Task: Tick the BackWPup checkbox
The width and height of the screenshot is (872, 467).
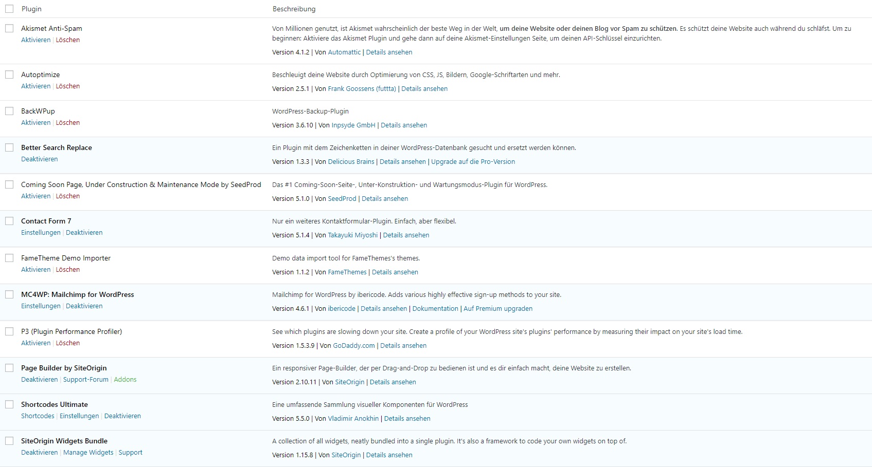Action: pos(9,111)
